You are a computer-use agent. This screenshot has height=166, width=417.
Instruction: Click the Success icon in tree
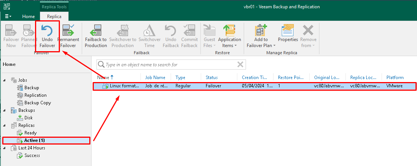point(20,155)
